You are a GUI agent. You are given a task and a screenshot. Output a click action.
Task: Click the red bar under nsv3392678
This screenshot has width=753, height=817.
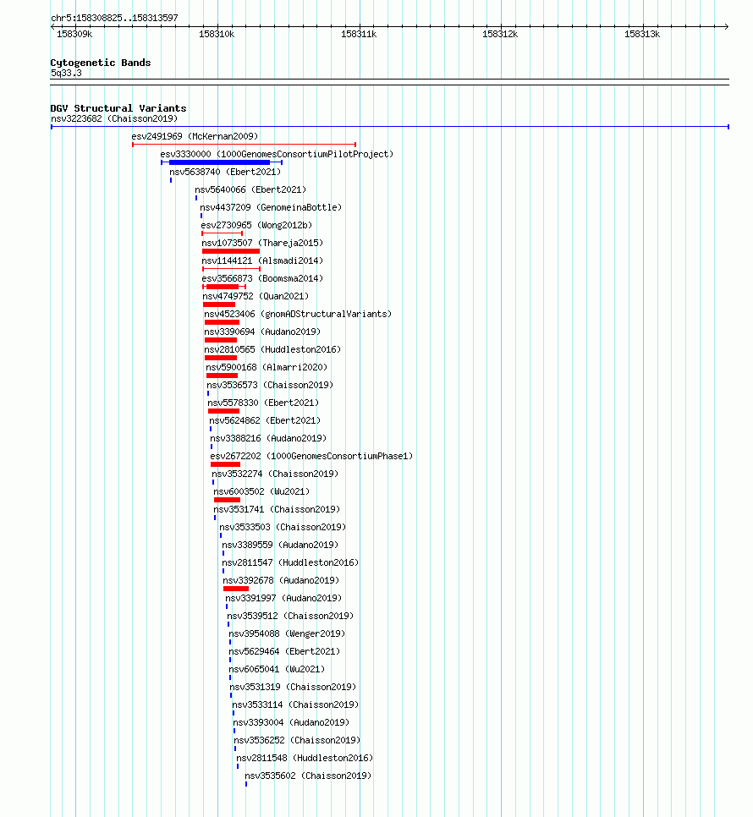236,589
